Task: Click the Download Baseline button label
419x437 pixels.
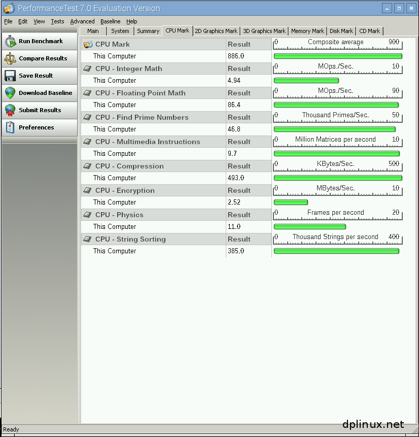Action: 46,93
